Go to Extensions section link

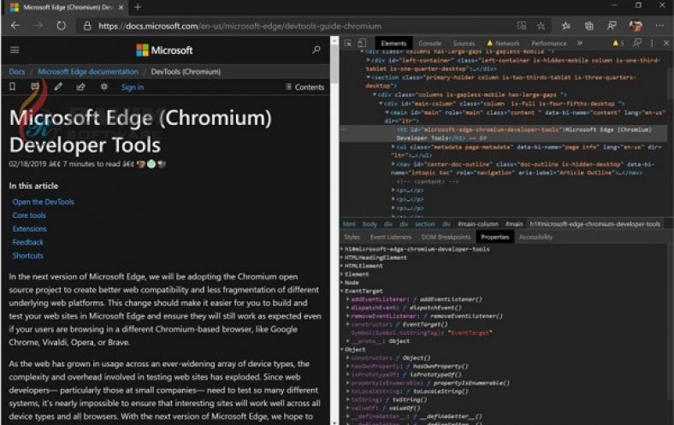point(29,228)
